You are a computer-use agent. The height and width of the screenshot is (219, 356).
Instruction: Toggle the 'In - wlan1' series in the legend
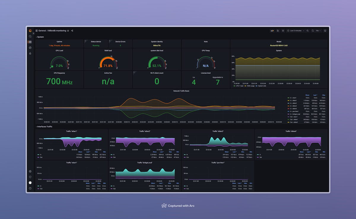click(293, 98)
